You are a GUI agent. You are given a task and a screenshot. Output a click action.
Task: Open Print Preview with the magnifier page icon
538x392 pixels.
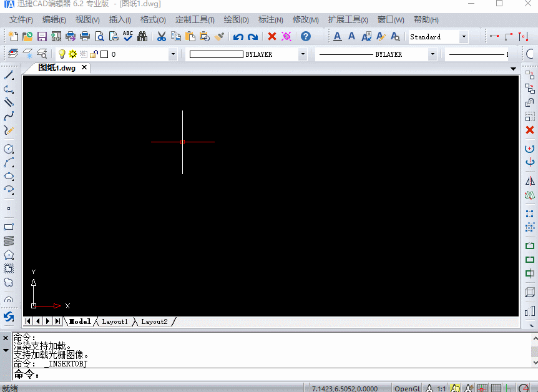click(x=99, y=36)
